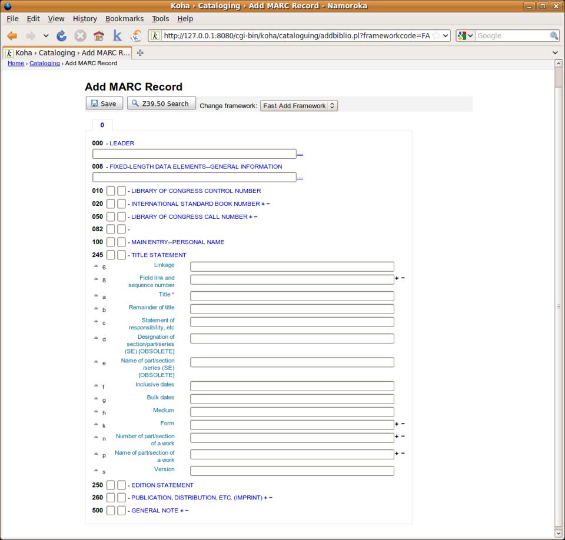Expand the 250 Edition Statement field

(162, 485)
